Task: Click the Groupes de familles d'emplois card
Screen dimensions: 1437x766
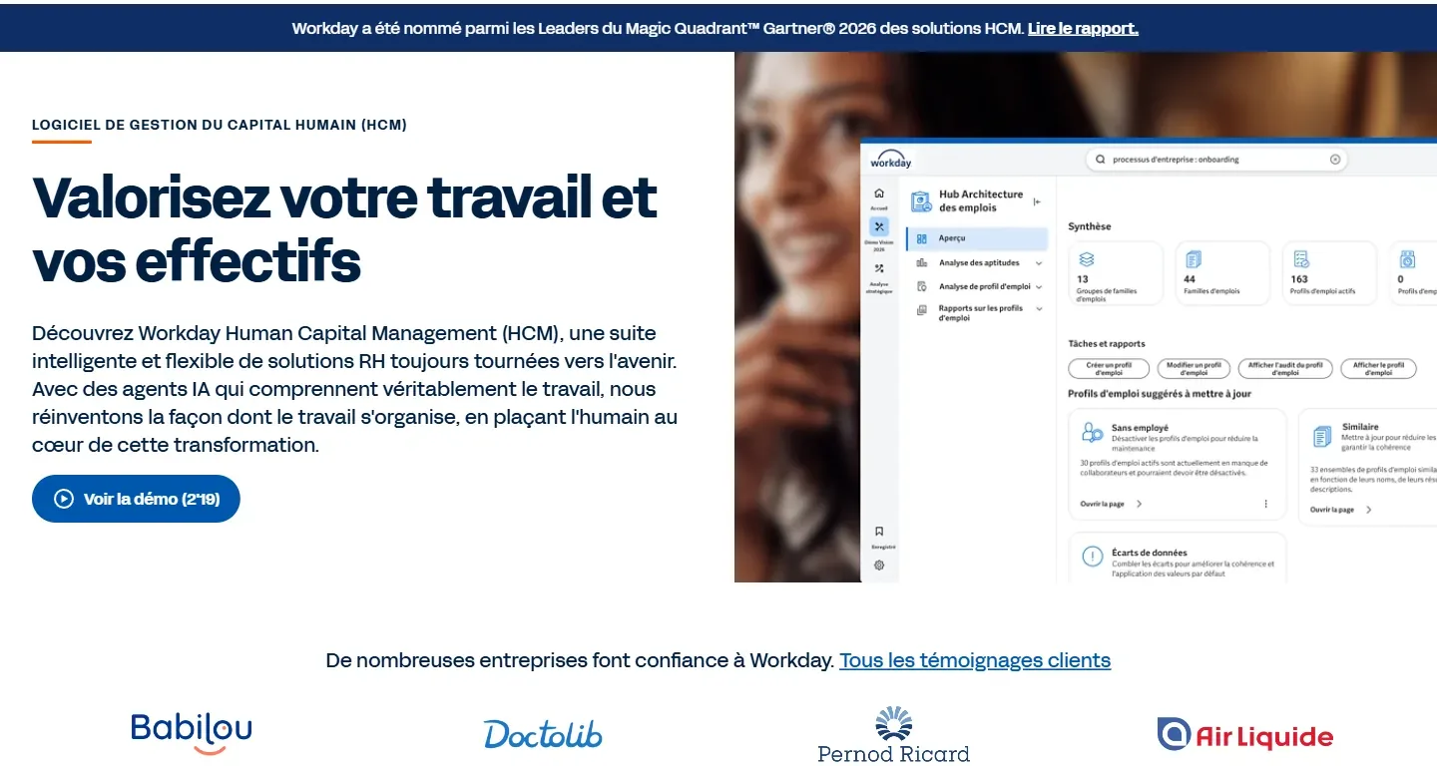Action: (1116, 273)
